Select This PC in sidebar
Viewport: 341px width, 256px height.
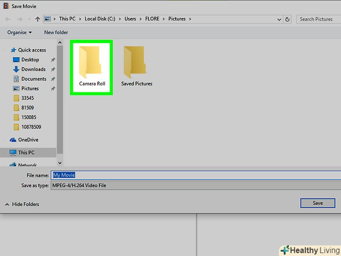click(26, 152)
